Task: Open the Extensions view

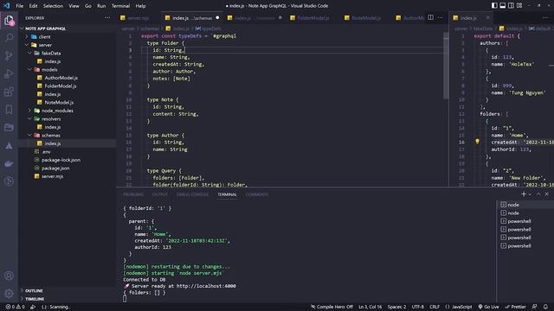Action: [x=9, y=92]
